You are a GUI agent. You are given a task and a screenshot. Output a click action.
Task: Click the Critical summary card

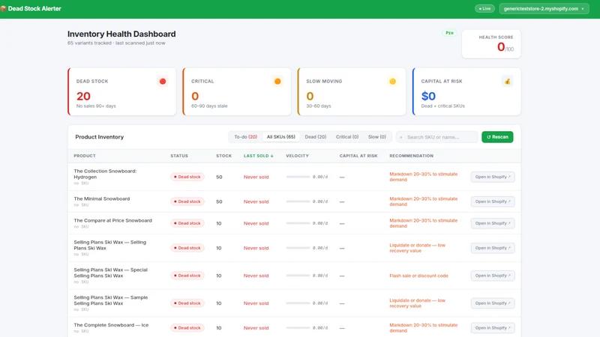click(237, 91)
